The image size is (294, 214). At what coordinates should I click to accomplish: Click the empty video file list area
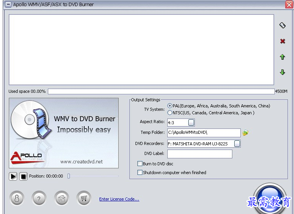pos(141,49)
